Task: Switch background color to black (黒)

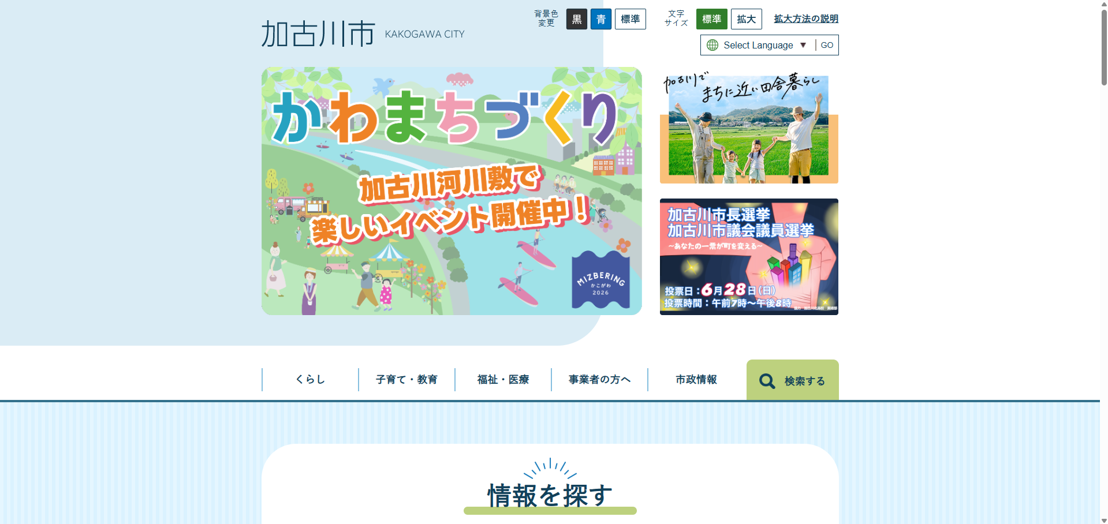Action: [577, 19]
